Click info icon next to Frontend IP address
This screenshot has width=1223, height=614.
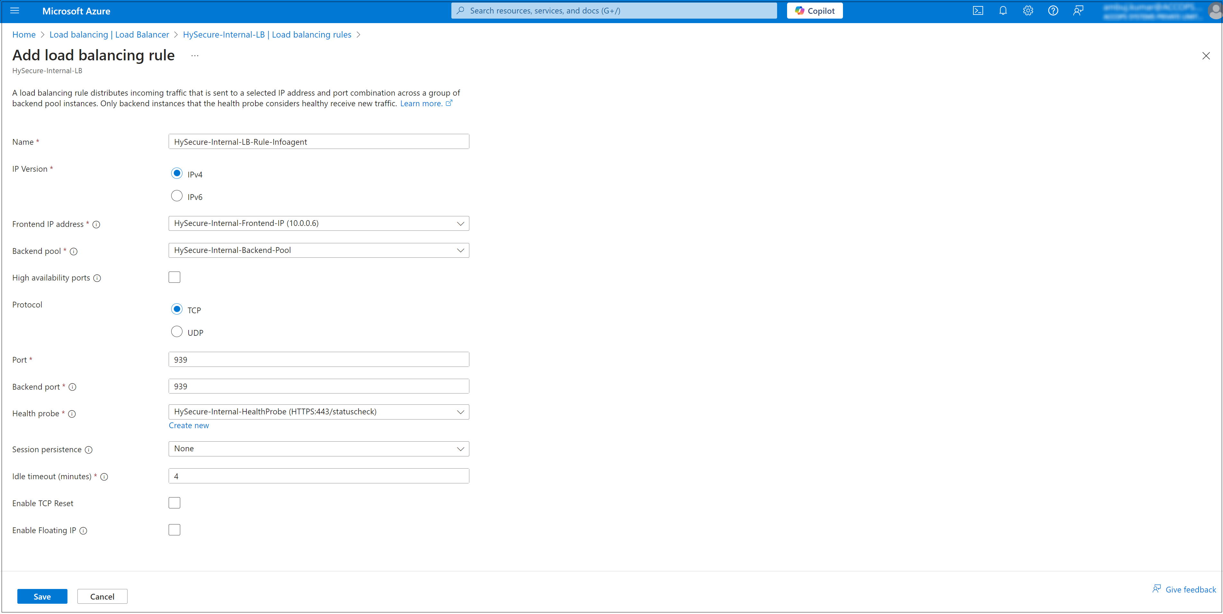[96, 224]
